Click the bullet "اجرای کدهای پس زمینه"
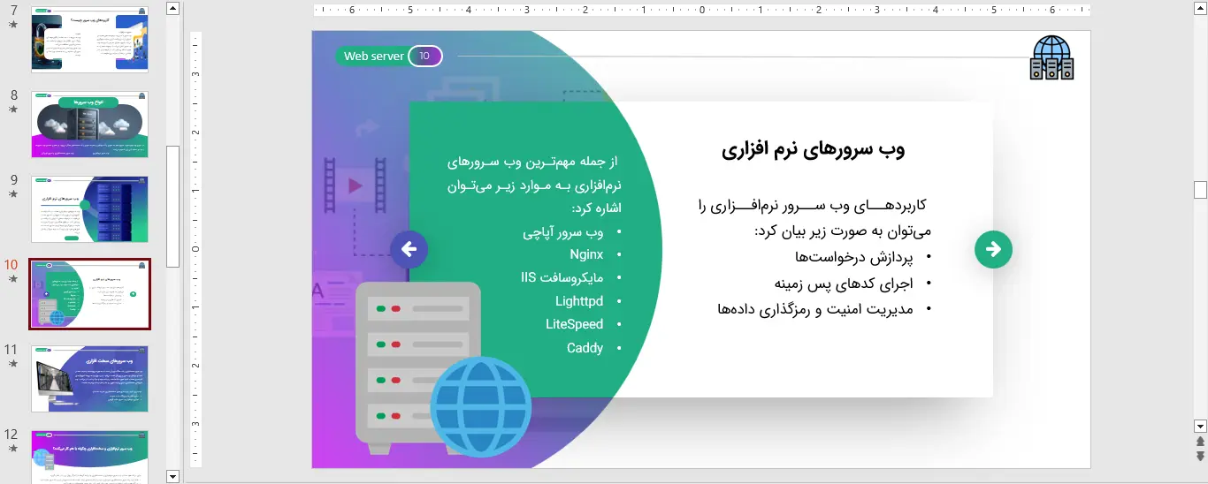 pos(844,283)
